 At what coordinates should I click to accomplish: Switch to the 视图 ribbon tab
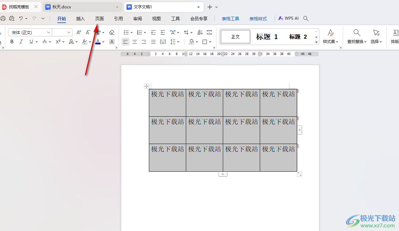point(157,19)
